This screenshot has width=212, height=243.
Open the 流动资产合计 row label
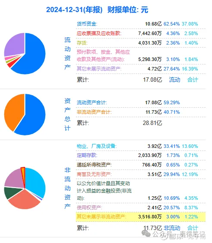[92, 102]
